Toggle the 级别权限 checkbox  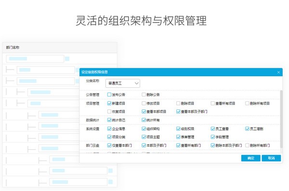pyautogui.click(x=178, y=129)
